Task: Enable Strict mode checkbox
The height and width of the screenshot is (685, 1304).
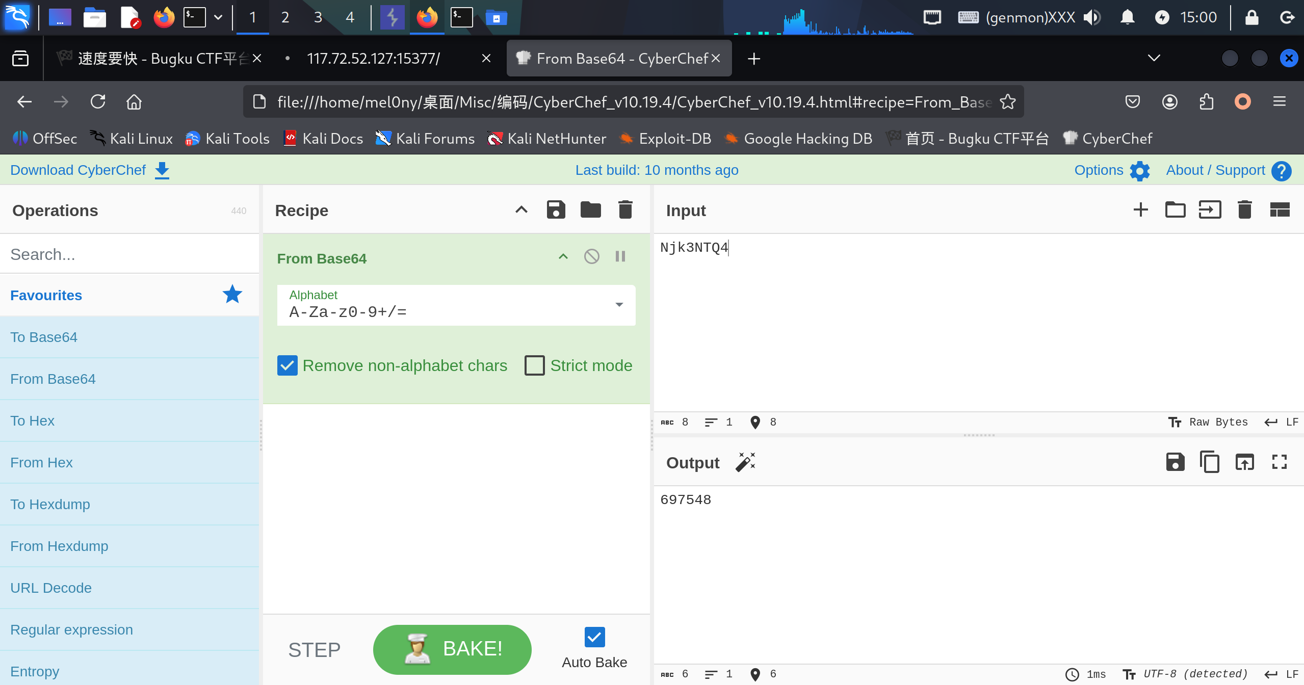Action: point(534,365)
